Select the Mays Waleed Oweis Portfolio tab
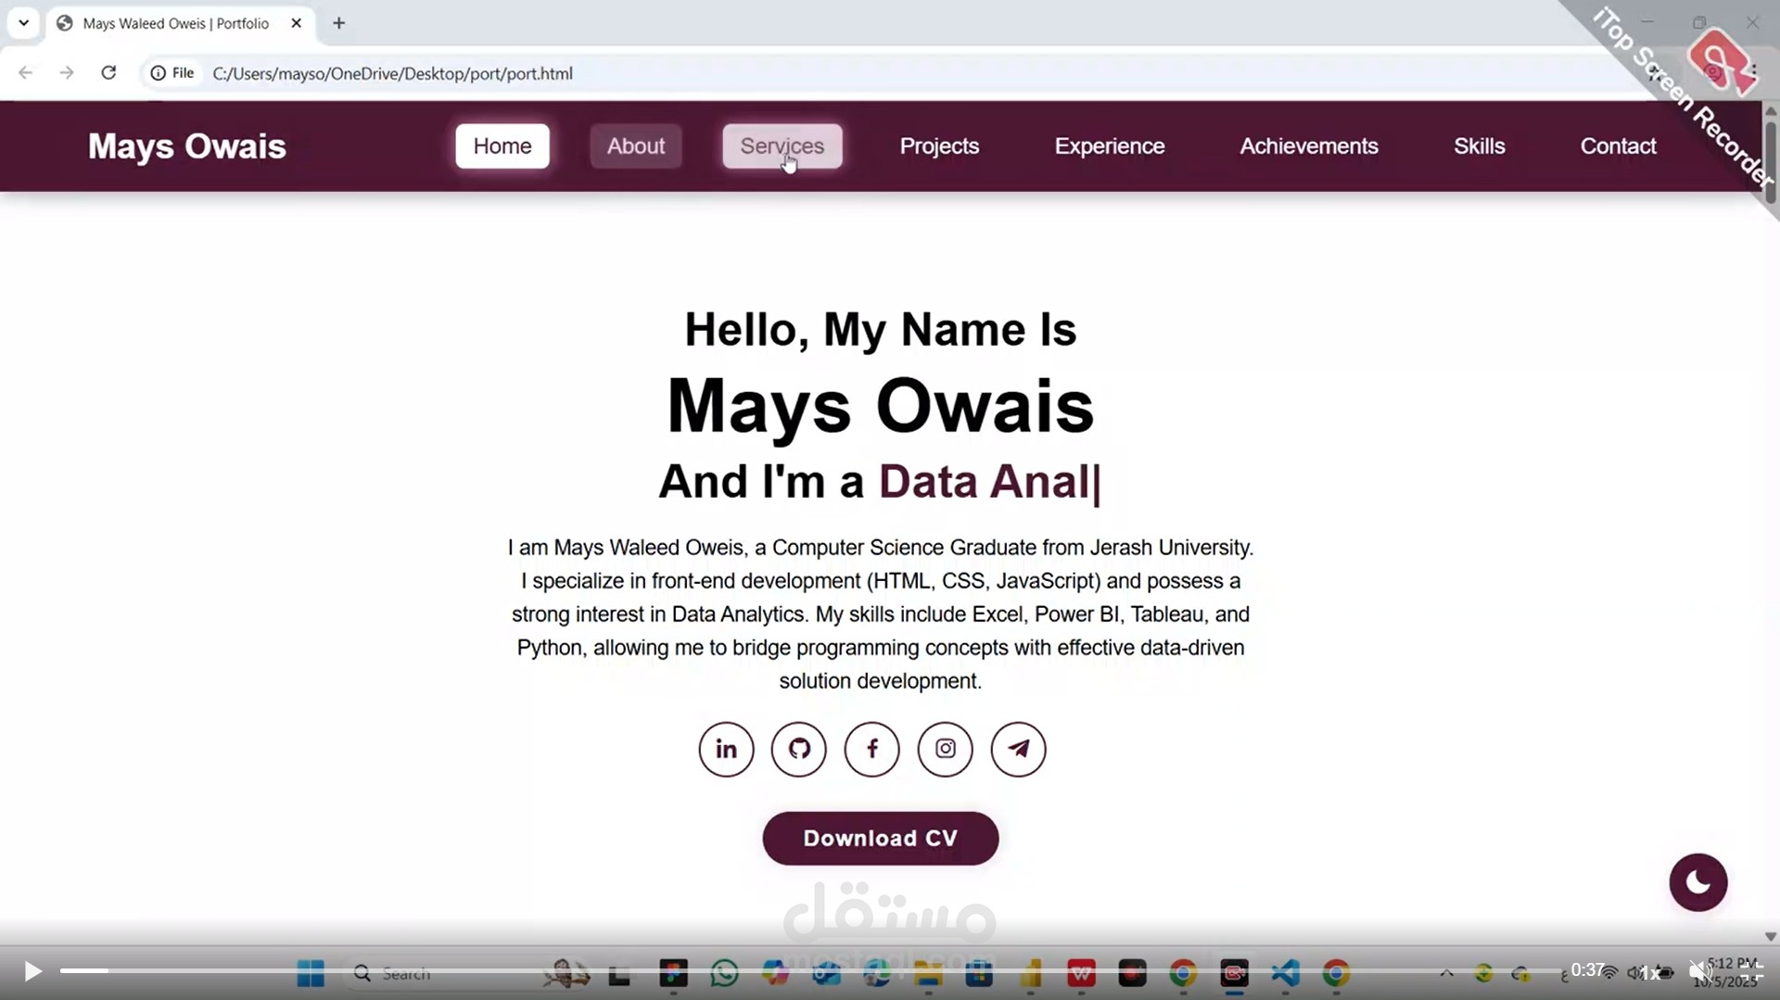This screenshot has width=1780, height=1000. pos(176,23)
